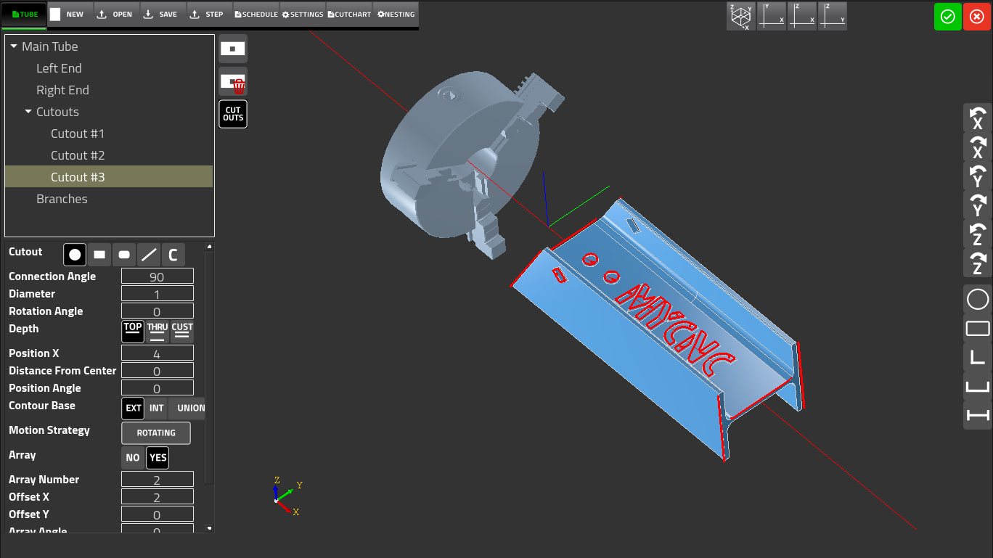This screenshot has width=993, height=558.
Task: Open the SETTINGS menu
Action: point(302,13)
